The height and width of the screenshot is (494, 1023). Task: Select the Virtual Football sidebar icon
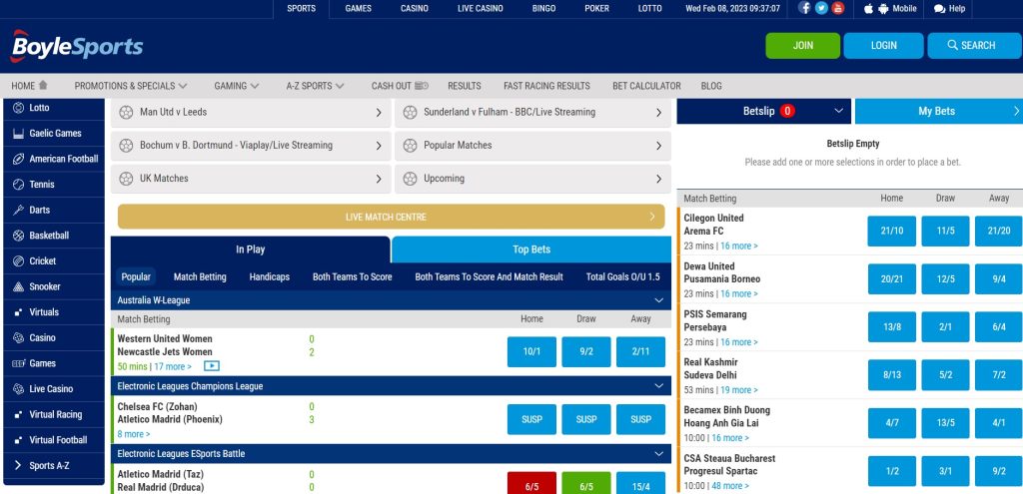[x=18, y=440]
